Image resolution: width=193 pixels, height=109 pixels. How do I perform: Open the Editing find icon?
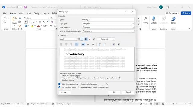click(145, 18)
